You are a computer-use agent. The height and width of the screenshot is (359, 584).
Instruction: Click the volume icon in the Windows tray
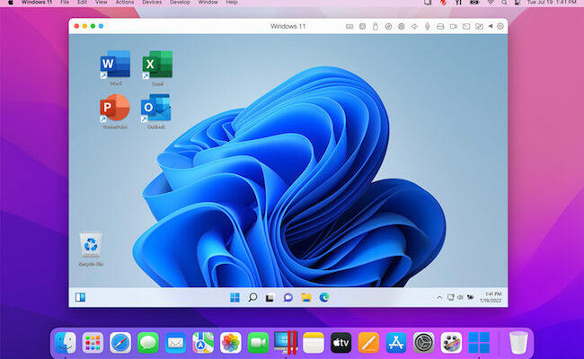(460, 297)
